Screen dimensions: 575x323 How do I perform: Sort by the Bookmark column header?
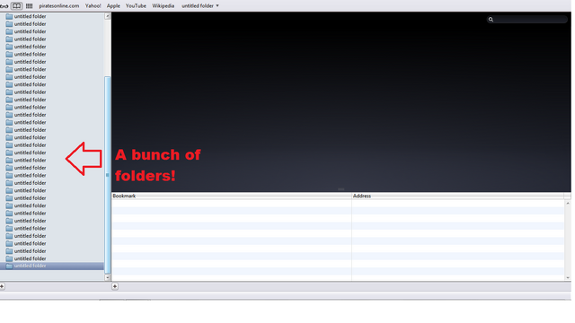tap(232, 196)
